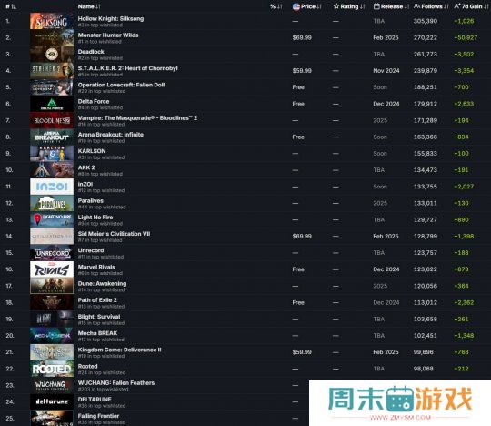Viewport: 491px width, 426px height.
Task: Sort by the Release calendar column
Action: point(391,6)
